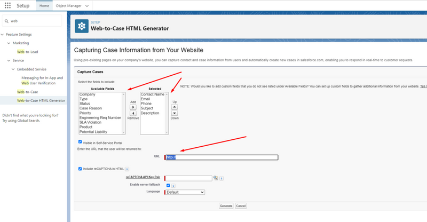Click info icon next to reCAPTCHA lookup
427x222 pixels.
click(222, 178)
